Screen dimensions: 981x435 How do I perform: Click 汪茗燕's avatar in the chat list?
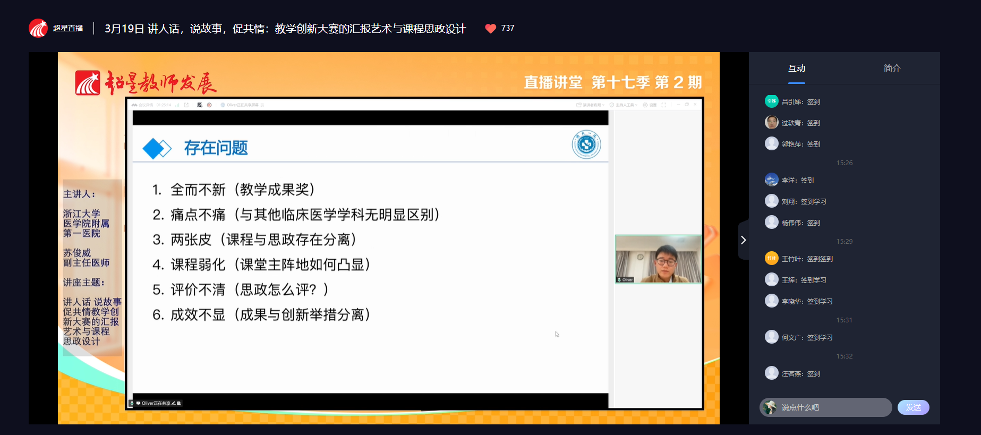coord(771,373)
